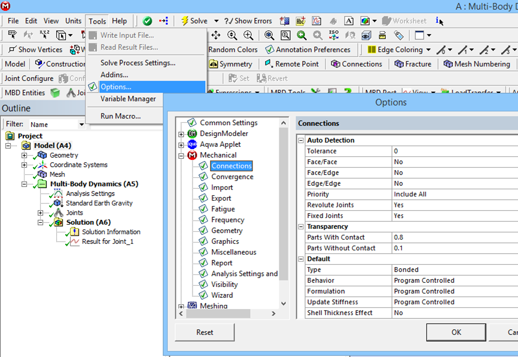Choose Run Macro from Tools menu

tap(121, 116)
